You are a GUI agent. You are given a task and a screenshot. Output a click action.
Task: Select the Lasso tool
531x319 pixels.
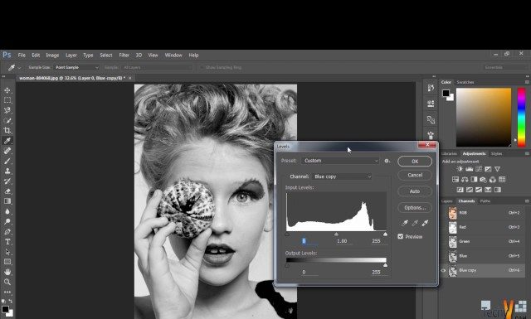coord(7,110)
